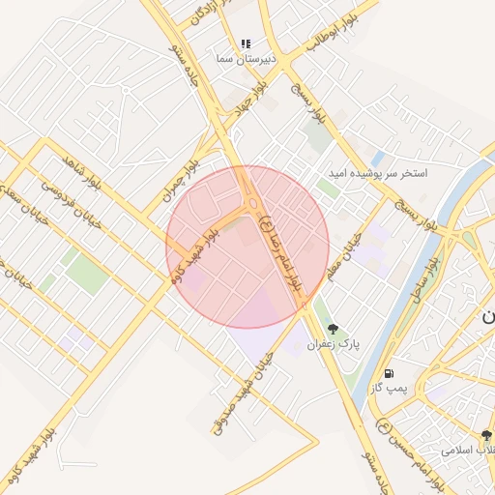
Task: Click the دبیرستان سما place label
Action: click(247, 59)
